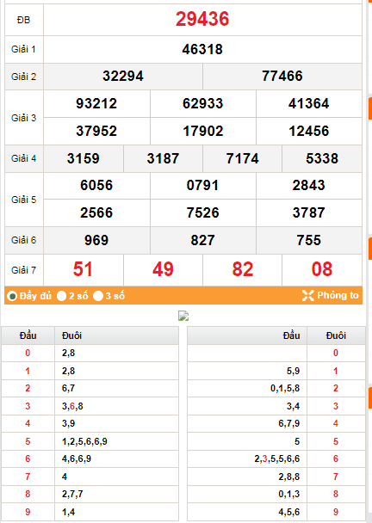Image resolution: width=372 pixels, height=523 pixels.
Task: Click Giải 7 number 49
Action: pos(163,269)
